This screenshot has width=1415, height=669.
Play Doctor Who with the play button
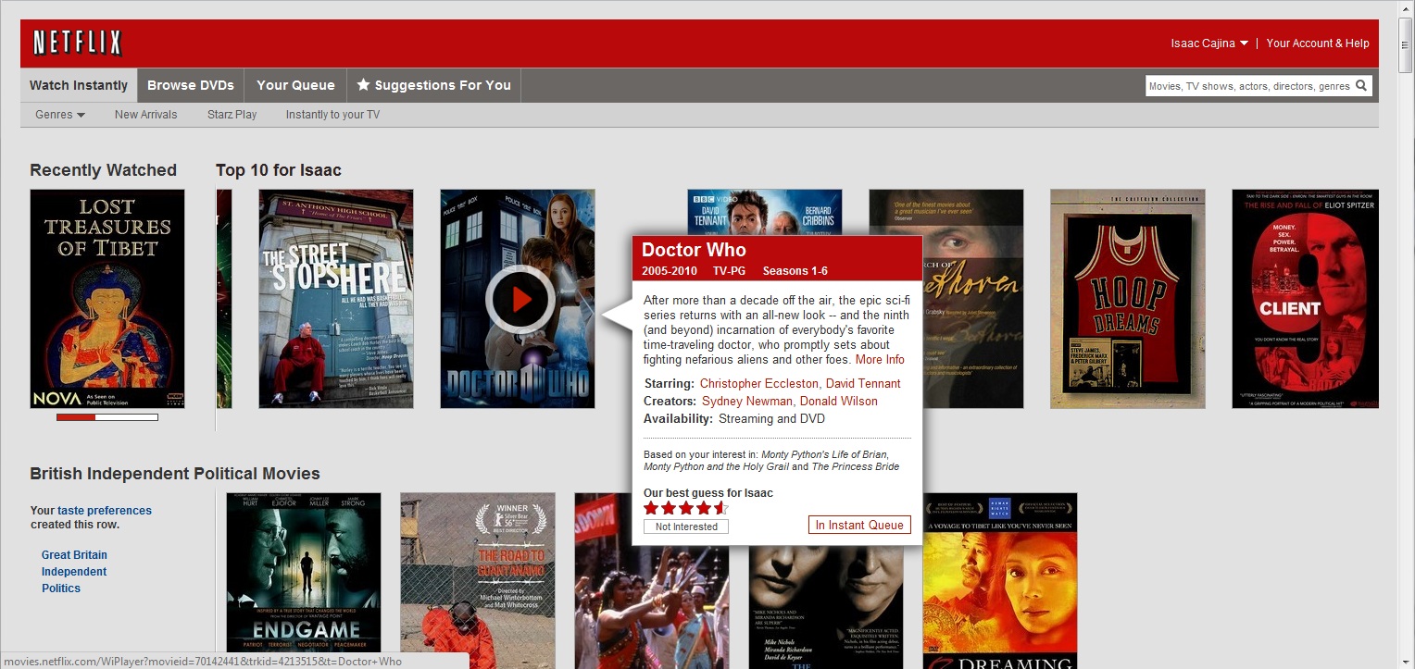click(520, 299)
